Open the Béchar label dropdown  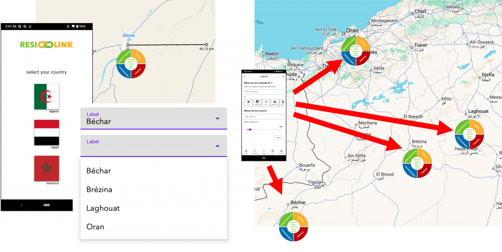point(153,119)
